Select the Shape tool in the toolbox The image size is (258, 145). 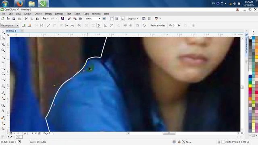[x=3, y=38]
